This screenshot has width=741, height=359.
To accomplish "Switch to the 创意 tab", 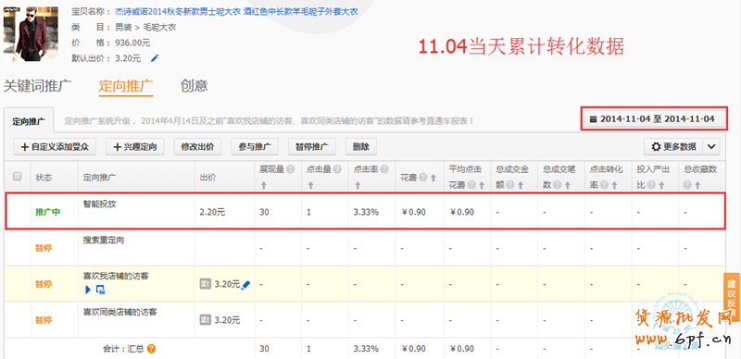I will pyautogui.click(x=194, y=86).
